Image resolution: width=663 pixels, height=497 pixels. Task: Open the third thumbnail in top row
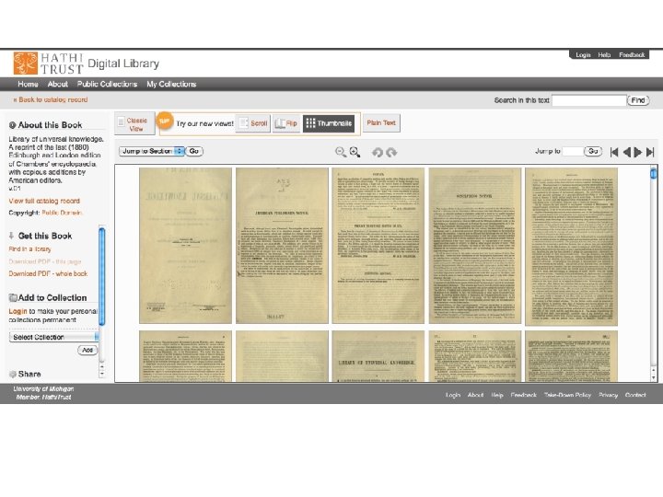[378, 246]
